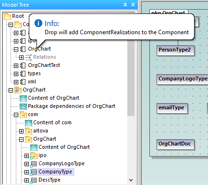
Task: Expand the CompanyType class node
Action: pos(26,172)
